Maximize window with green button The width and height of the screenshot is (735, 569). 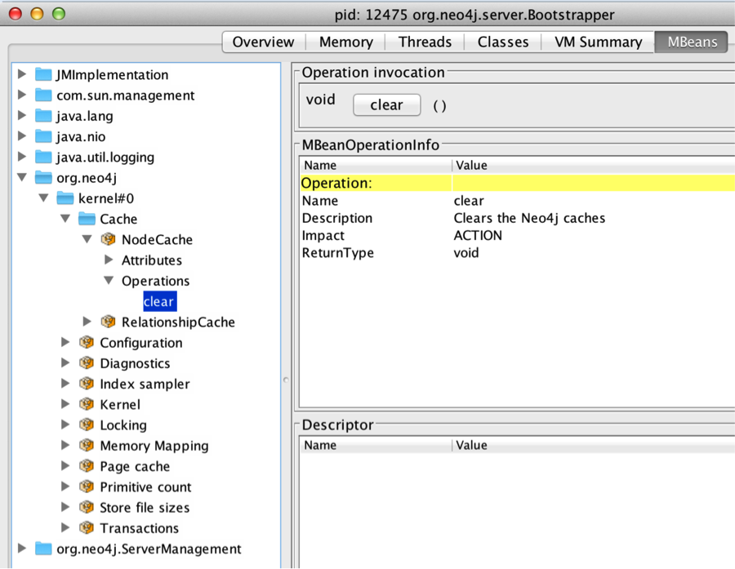point(59,14)
